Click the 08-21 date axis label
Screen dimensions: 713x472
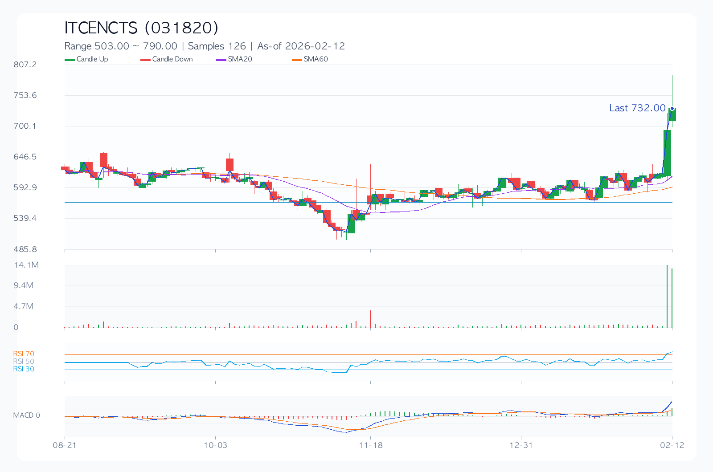coord(65,445)
